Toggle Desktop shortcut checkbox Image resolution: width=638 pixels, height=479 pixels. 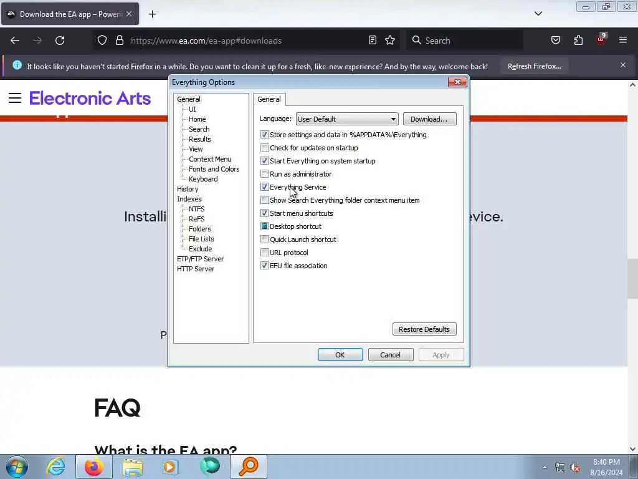click(x=264, y=226)
